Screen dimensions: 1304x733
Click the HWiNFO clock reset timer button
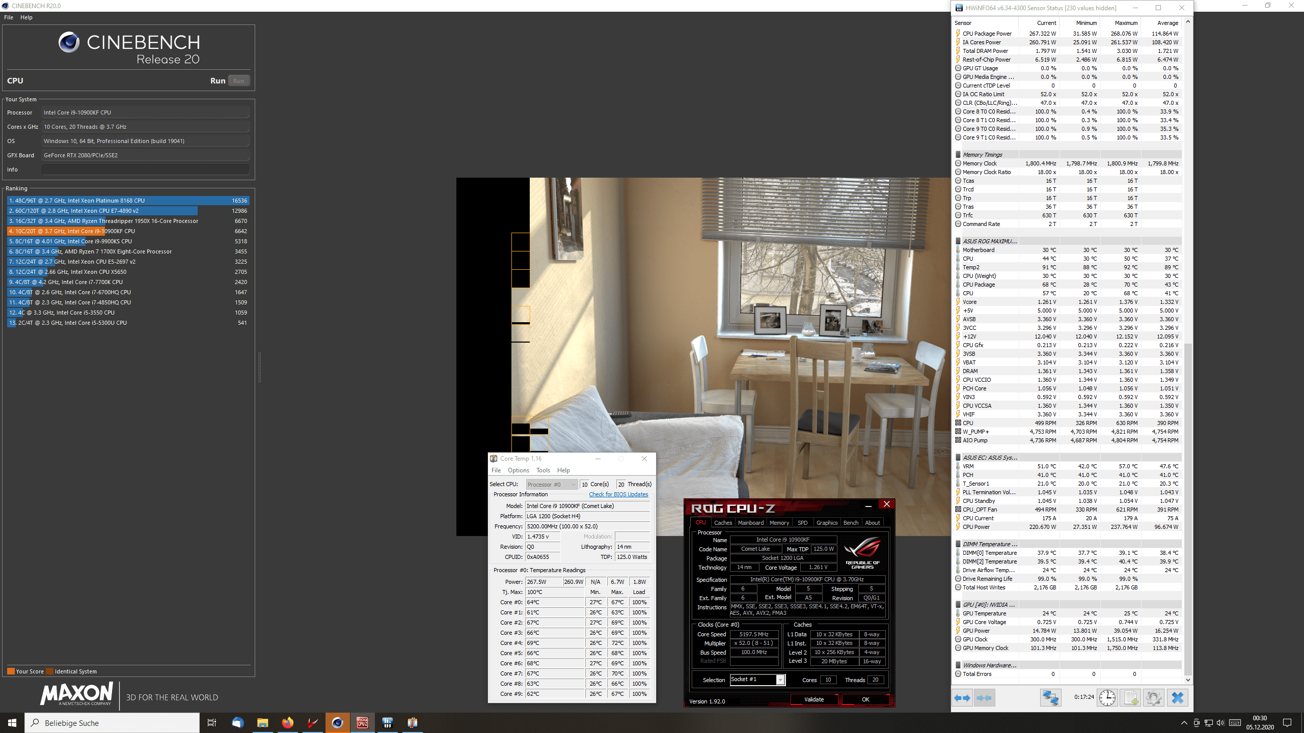(x=1107, y=698)
